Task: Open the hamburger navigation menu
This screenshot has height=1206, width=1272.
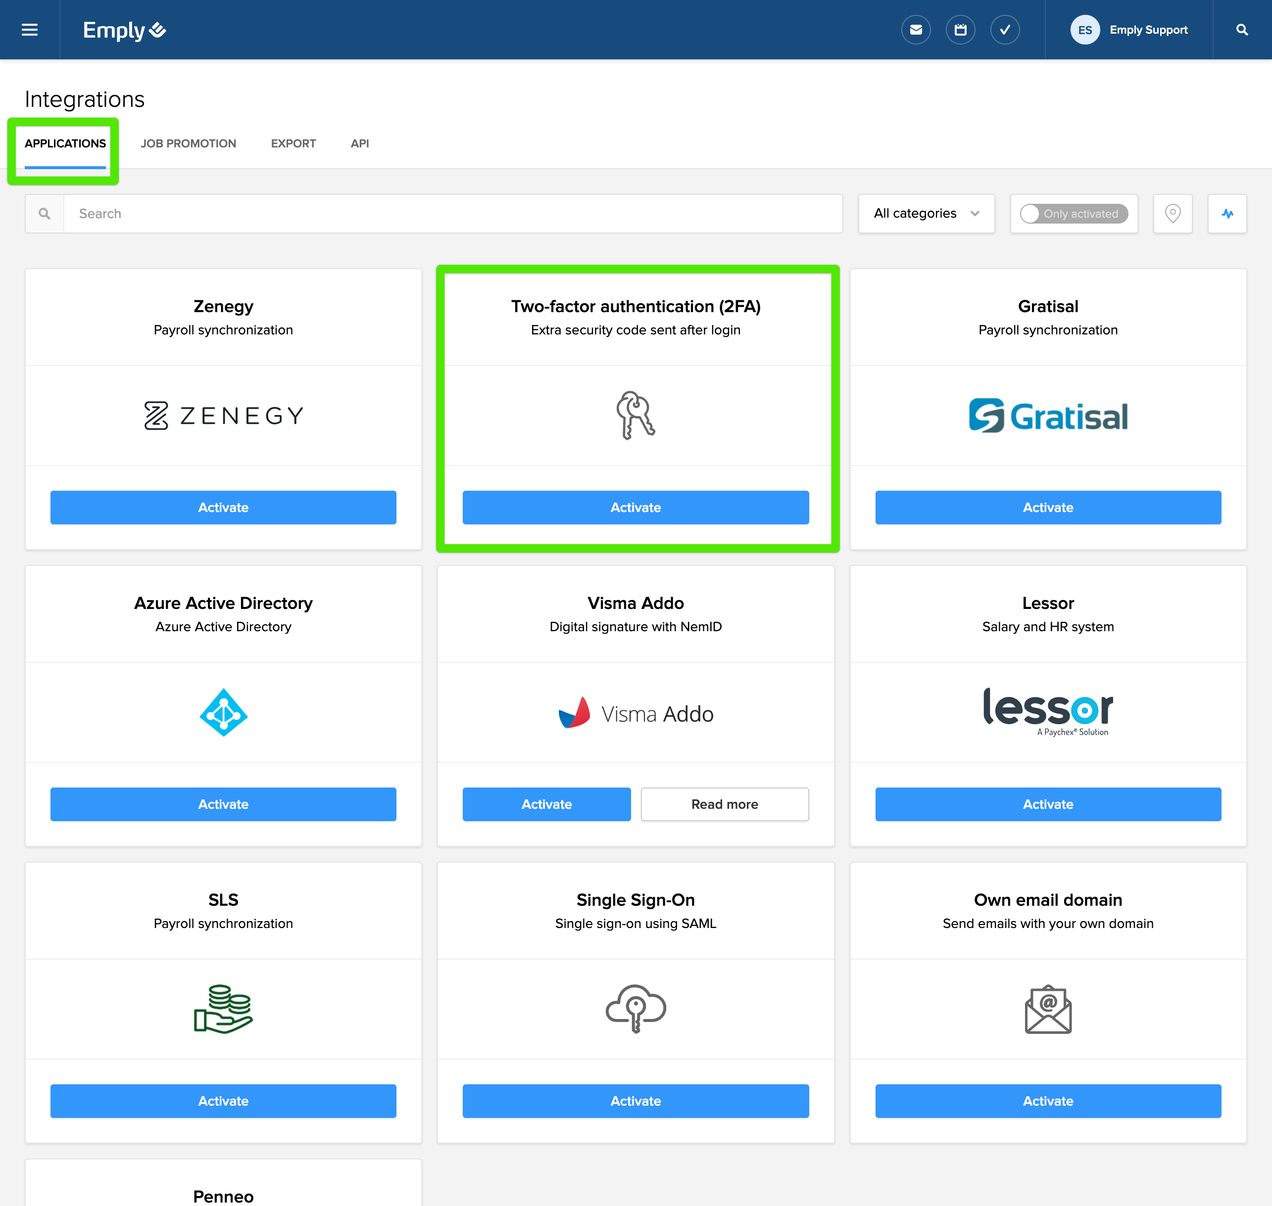Action: (x=30, y=30)
